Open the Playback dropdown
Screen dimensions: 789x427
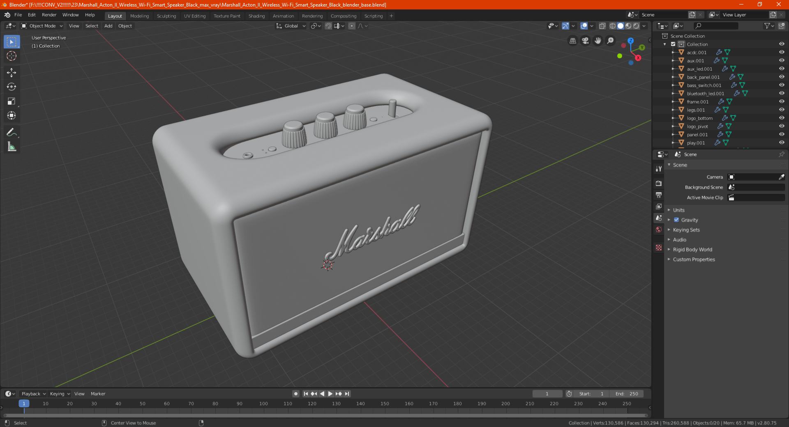click(x=33, y=394)
